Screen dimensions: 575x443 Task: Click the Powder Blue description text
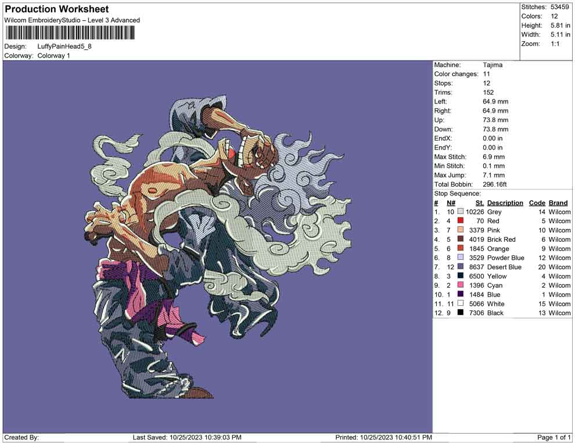coord(506,258)
